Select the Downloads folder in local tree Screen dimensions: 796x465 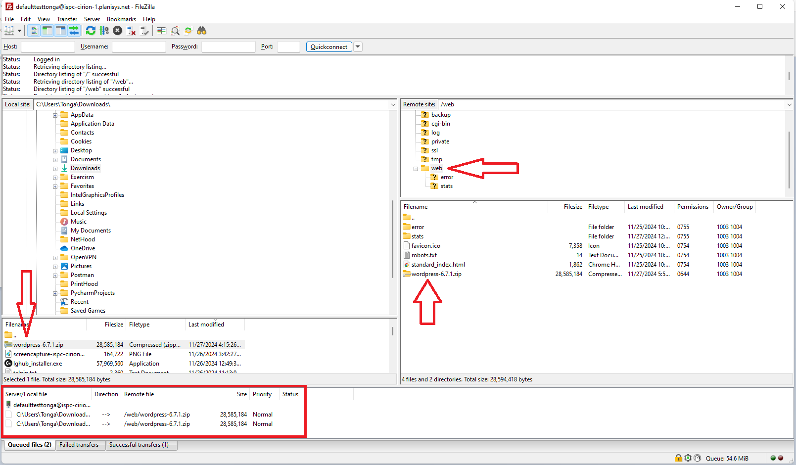pos(85,168)
